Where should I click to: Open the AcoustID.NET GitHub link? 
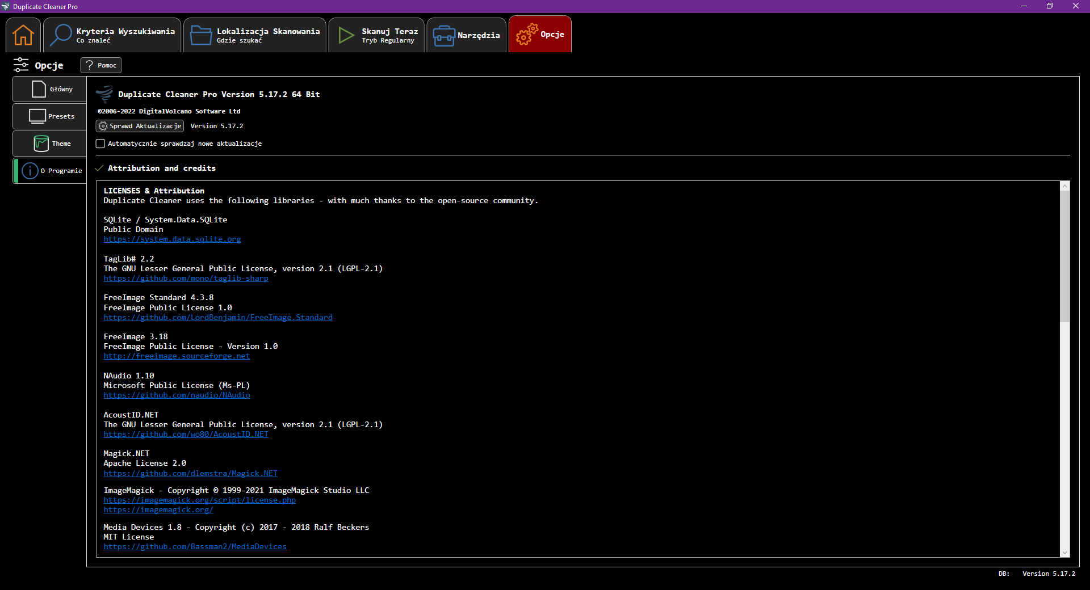tap(186, 435)
